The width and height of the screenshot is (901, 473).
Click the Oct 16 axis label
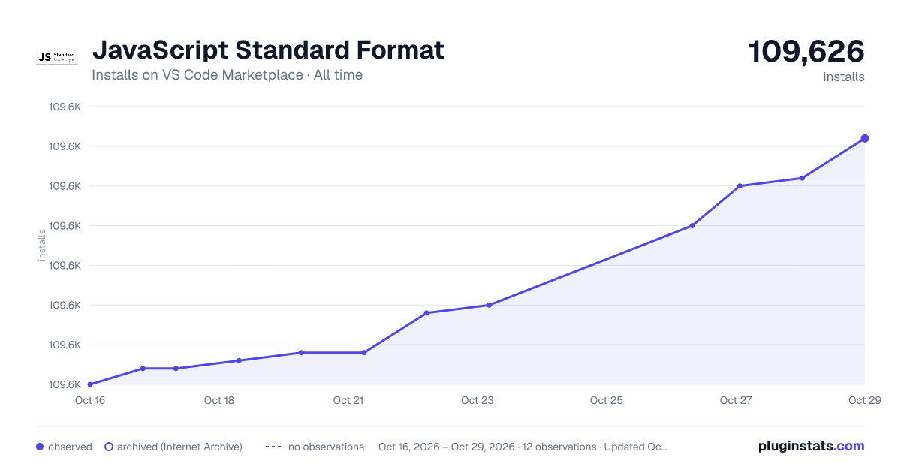(x=90, y=400)
